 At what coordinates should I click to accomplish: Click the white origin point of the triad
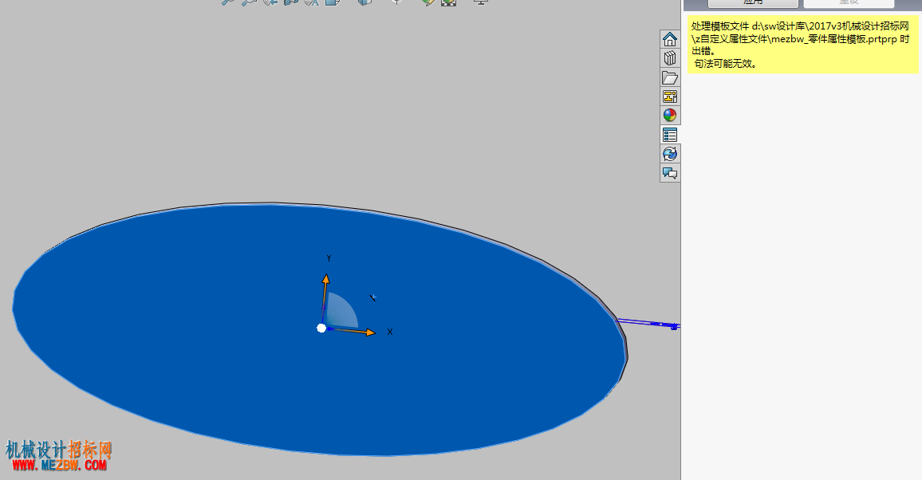[321, 328]
